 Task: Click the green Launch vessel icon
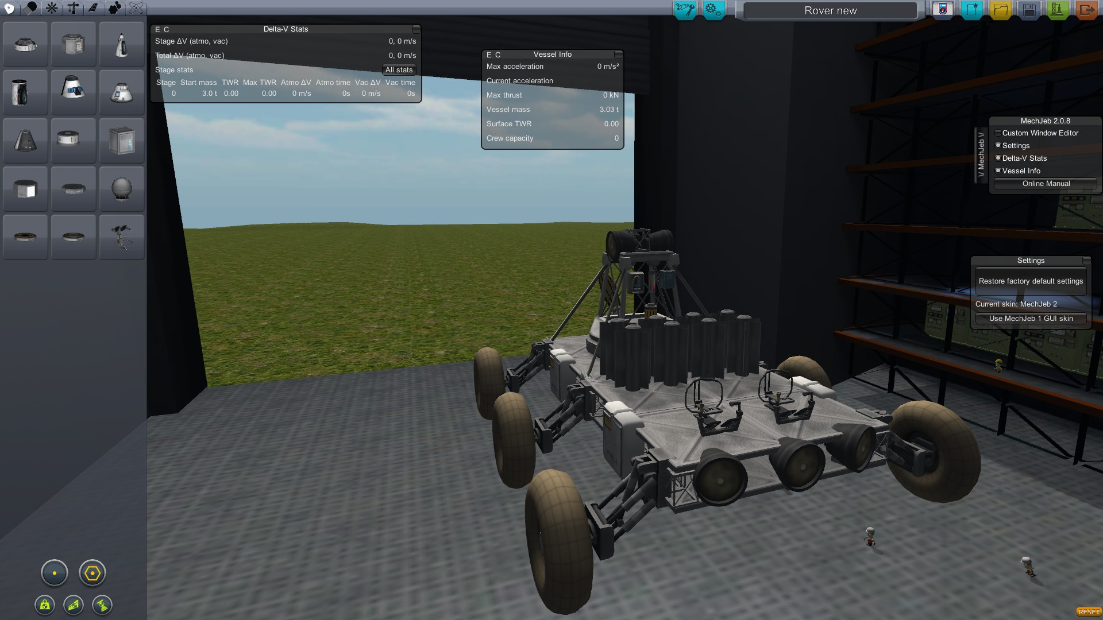pos(1058,10)
